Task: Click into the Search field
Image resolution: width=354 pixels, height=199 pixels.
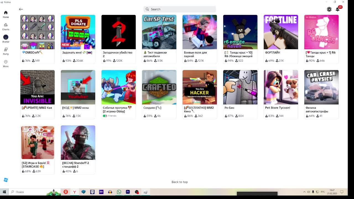Action: coord(180,9)
